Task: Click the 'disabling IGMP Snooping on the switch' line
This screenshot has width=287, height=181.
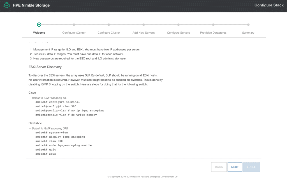Action: pyautogui.click(x=88, y=84)
